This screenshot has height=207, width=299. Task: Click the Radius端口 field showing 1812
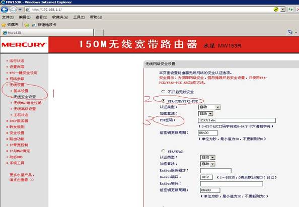[x=206, y=177]
